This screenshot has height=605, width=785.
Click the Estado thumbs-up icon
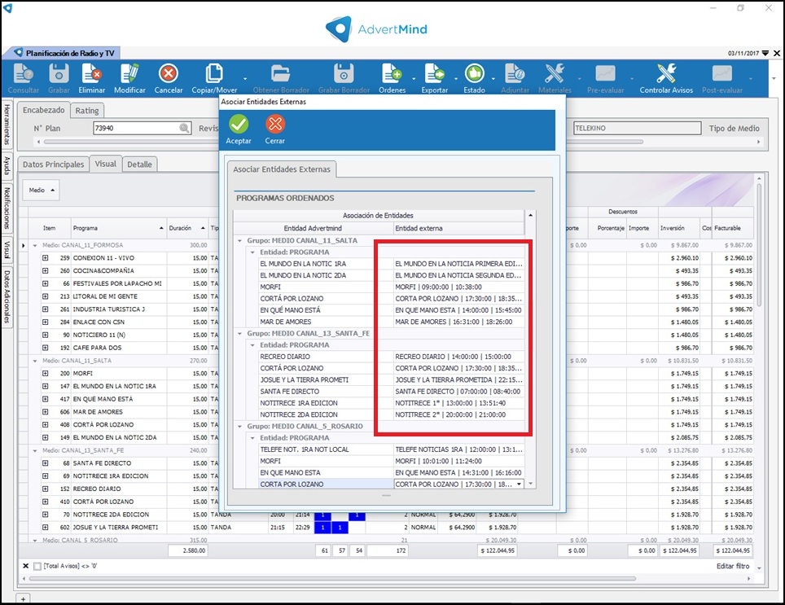[x=474, y=73]
